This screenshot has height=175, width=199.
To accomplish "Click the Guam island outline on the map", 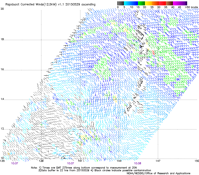I will 129,108.
